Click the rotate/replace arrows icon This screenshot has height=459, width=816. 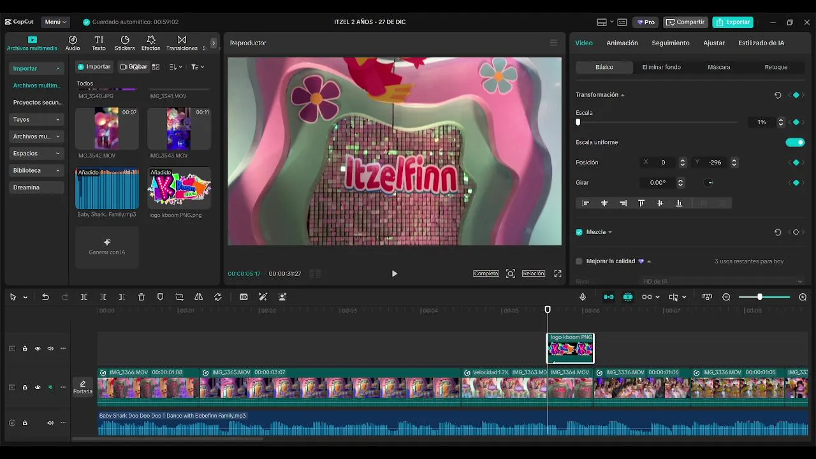pyautogui.click(x=218, y=297)
